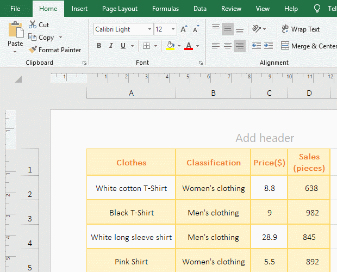The height and width of the screenshot is (272, 337).
Task: Open the Paste options dropdown arrow
Action: click(15, 52)
